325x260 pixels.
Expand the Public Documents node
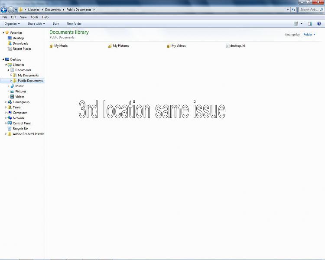[x=11, y=81]
